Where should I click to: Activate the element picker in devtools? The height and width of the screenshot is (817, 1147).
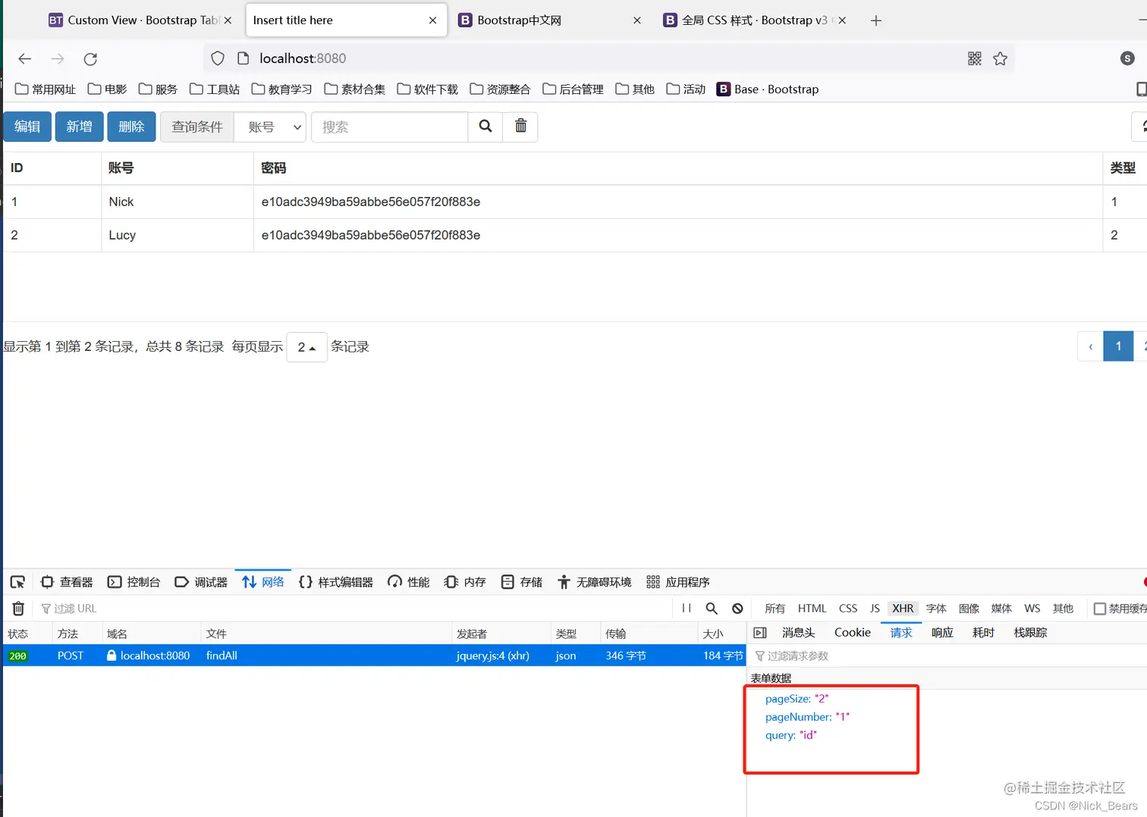coord(18,582)
